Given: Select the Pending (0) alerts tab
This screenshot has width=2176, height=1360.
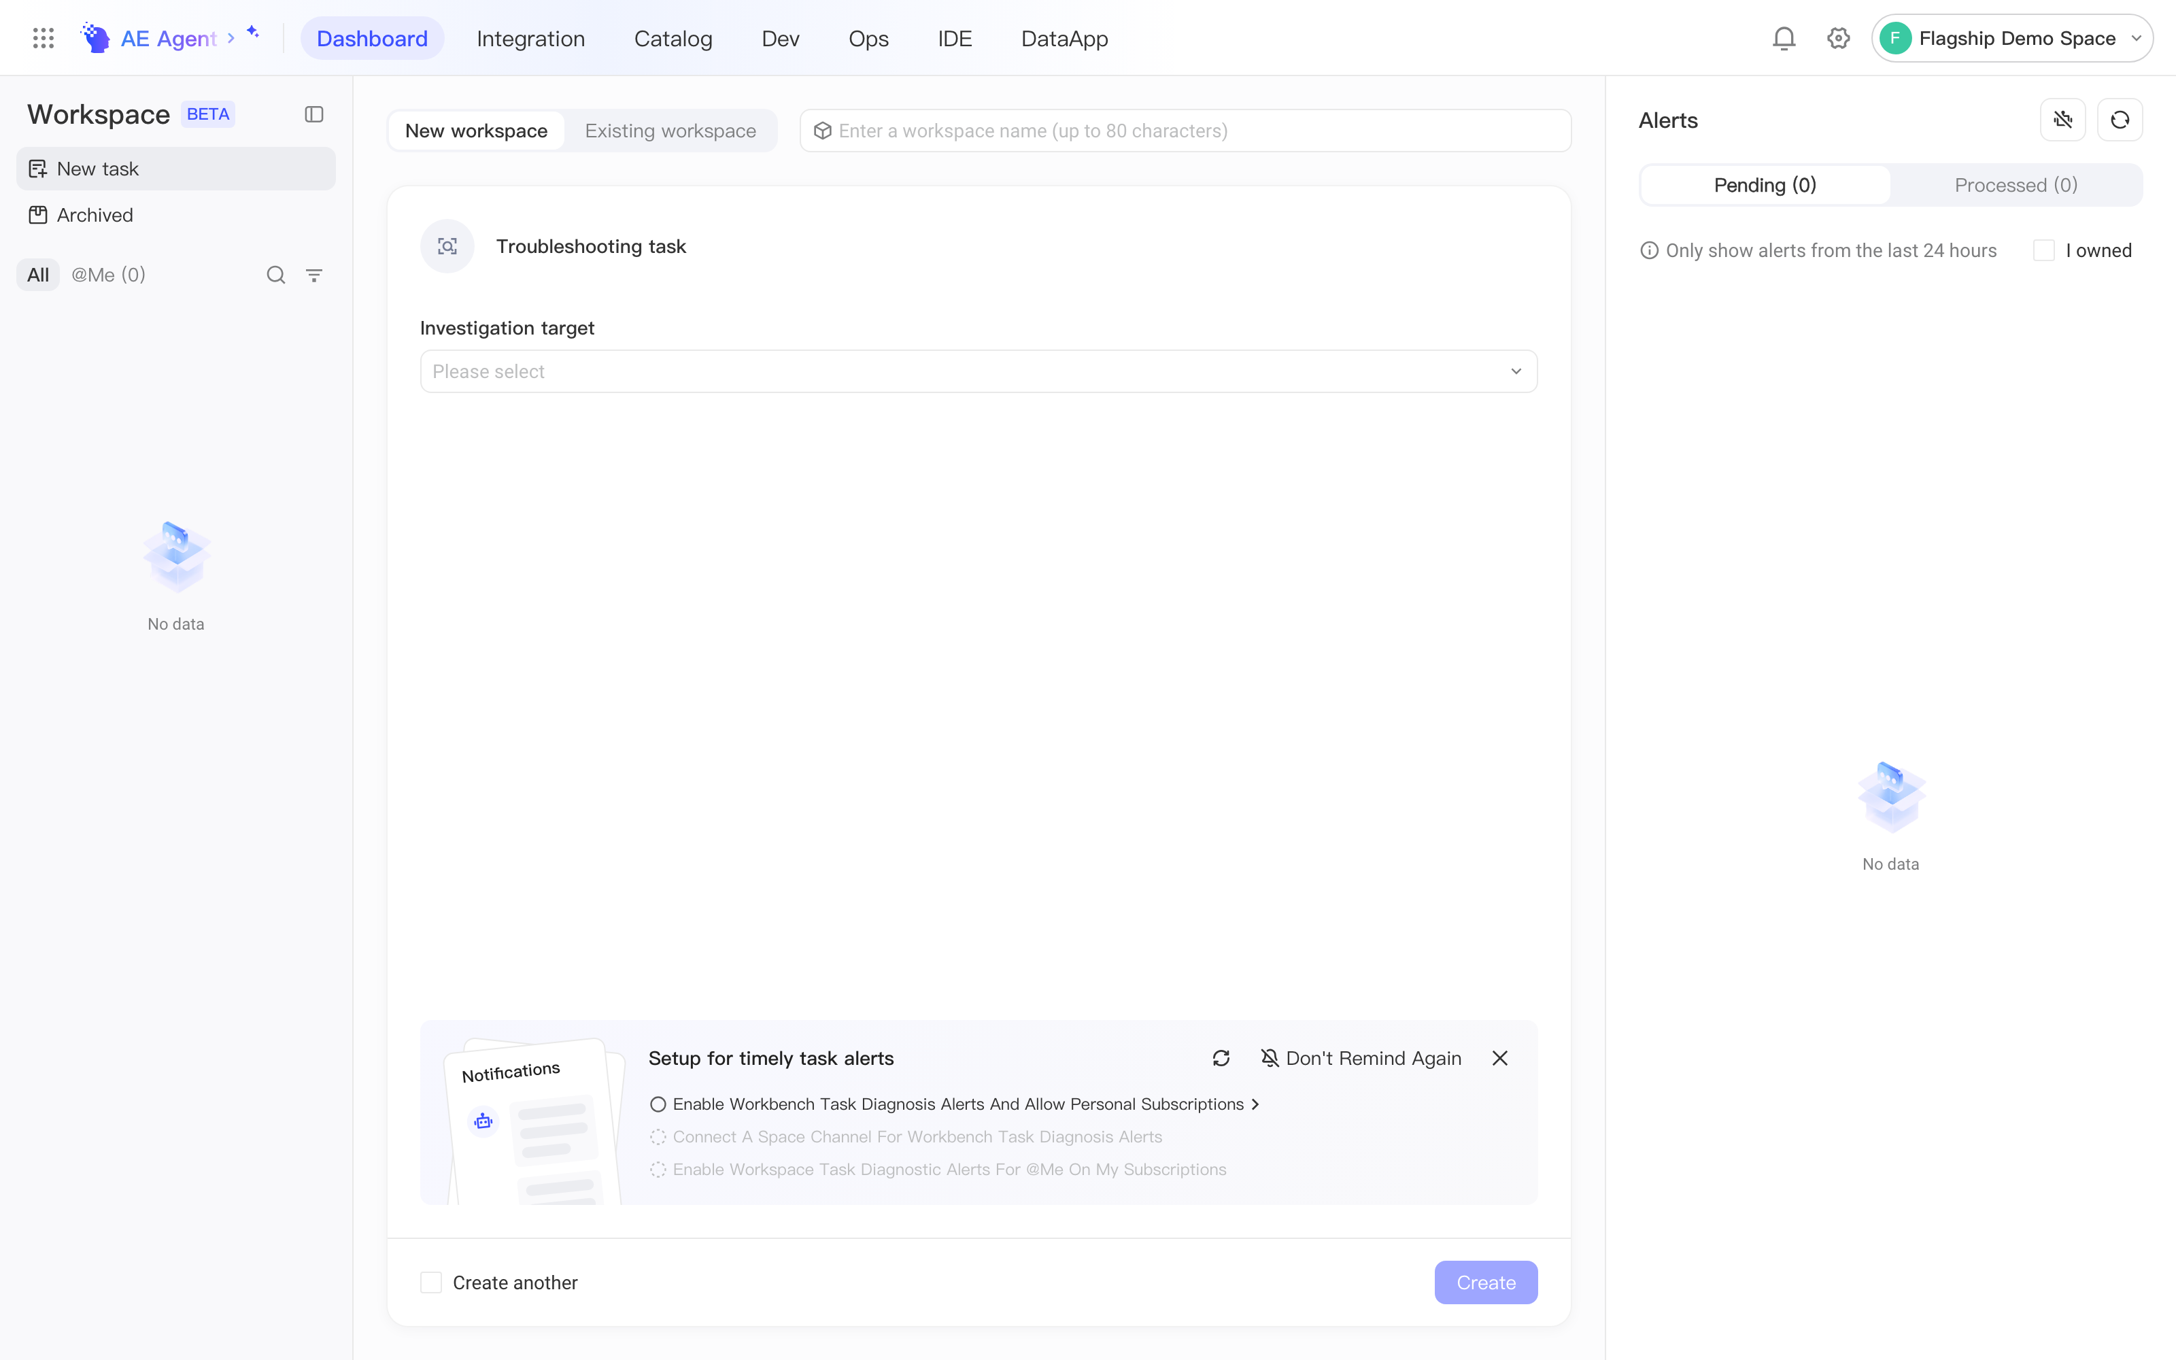Looking at the screenshot, I should pos(1765,185).
